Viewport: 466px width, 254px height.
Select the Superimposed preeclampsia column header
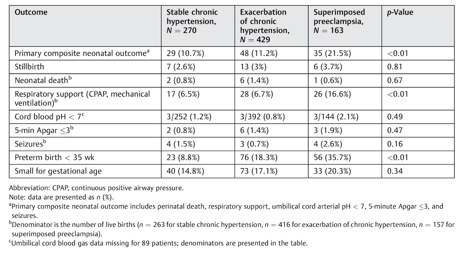point(339,21)
